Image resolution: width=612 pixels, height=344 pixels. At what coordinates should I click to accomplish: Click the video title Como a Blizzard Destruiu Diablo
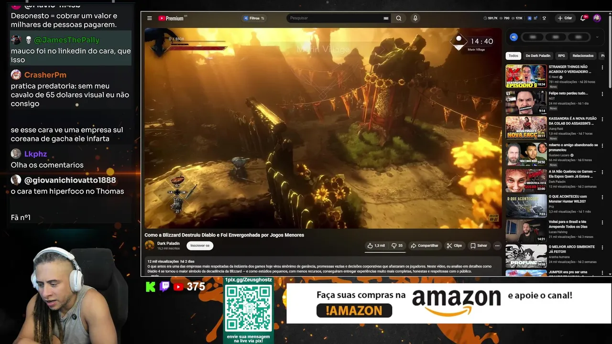point(224,235)
